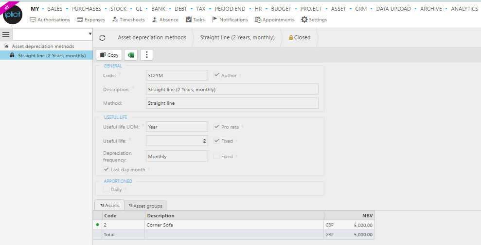The width and height of the screenshot is (481, 245).
Task: Open the STOCK menu
Action: point(118,9)
